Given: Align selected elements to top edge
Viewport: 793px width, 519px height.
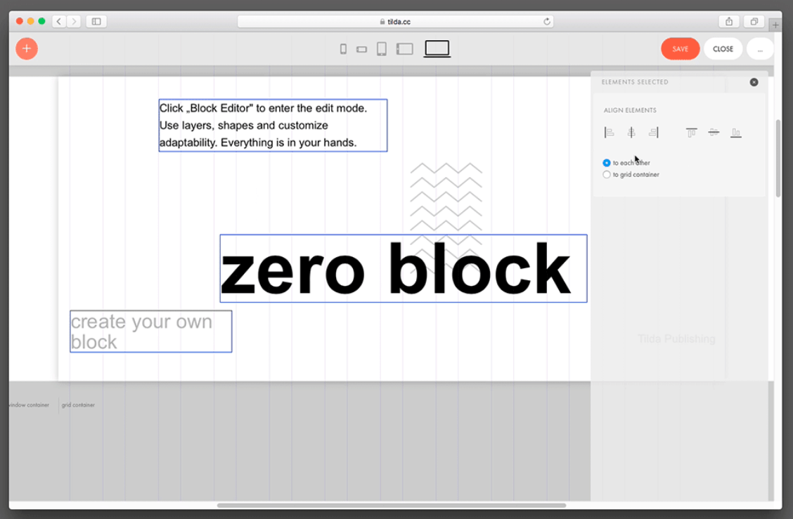Looking at the screenshot, I should tap(692, 133).
